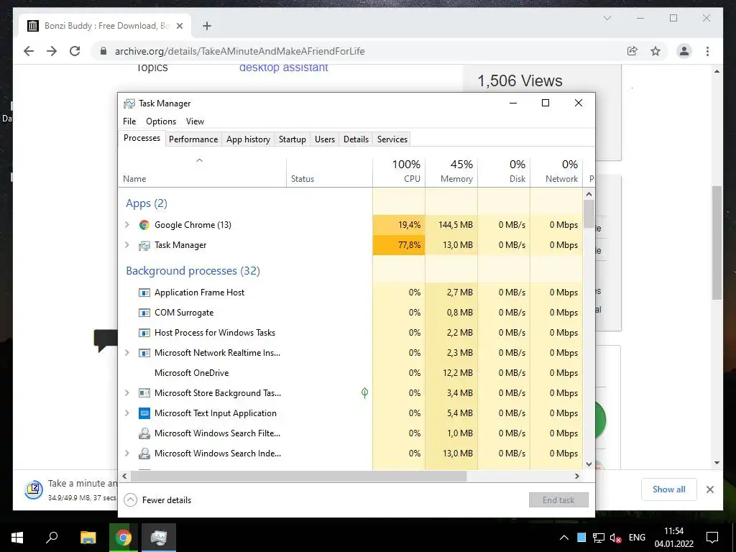The height and width of the screenshot is (552, 736).
Task: Select the Microsoft OneDrive process row
Action: point(350,373)
